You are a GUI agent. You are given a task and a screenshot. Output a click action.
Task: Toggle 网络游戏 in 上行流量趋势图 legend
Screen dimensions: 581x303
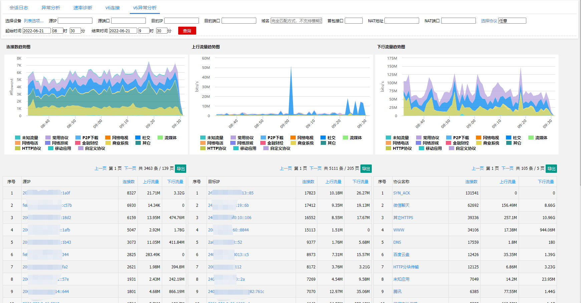pyautogui.click(x=242, y=143)
